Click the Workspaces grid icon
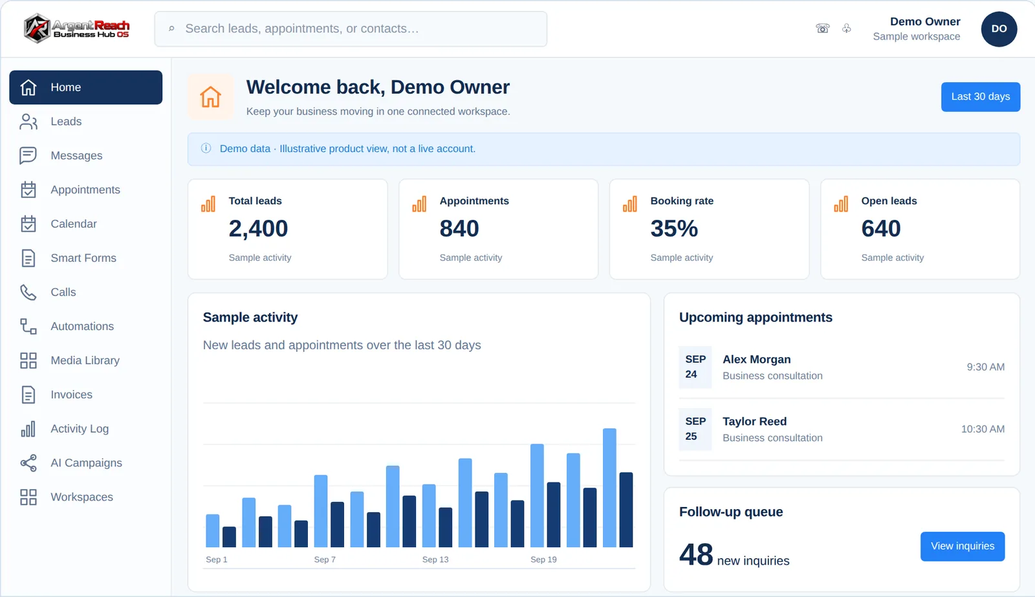The width and height of the screenshot is (1035, 597). pyautogui.click(x=28, y=497)
